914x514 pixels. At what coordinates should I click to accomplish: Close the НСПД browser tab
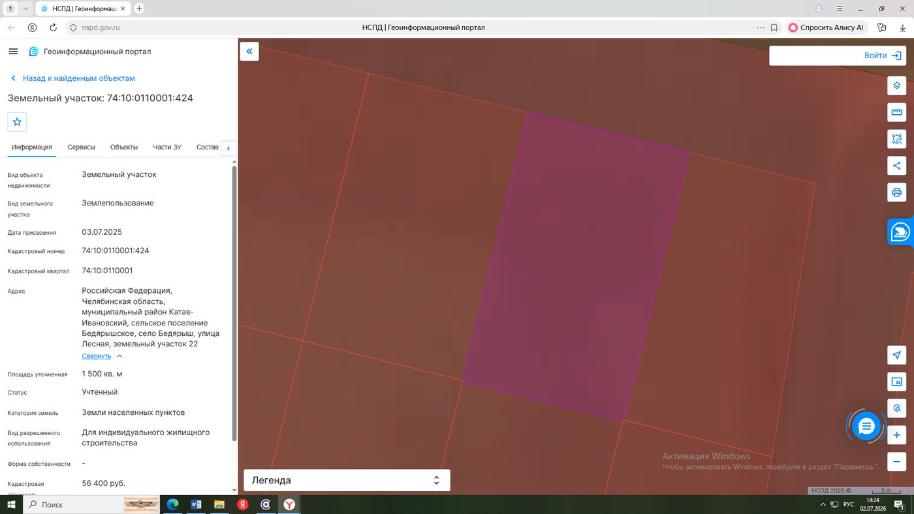pyautogui.click(x=123, y=8)
